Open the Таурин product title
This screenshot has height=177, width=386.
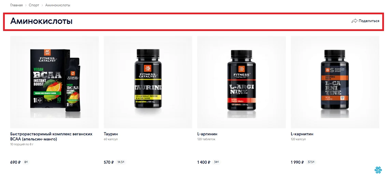[x=111, y=134]
